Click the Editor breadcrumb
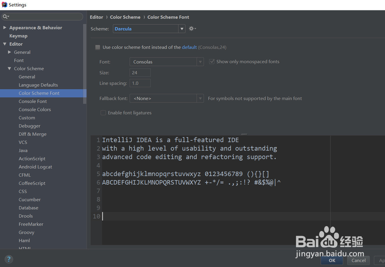The image size is (385, 267). [x=97, y=17]
